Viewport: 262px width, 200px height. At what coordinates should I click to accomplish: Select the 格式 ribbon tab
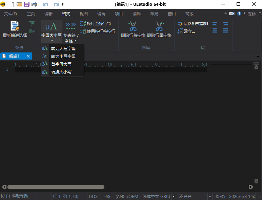click(x=66, y=14)
